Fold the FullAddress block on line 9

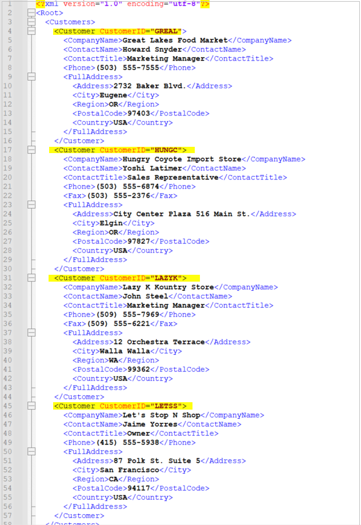tap(31, 77)
